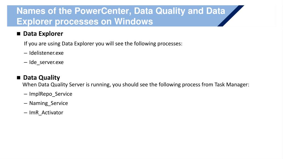Click the dash before ImR_Activator
Viewport: 283px width, 159px height.
click(25, 113)
